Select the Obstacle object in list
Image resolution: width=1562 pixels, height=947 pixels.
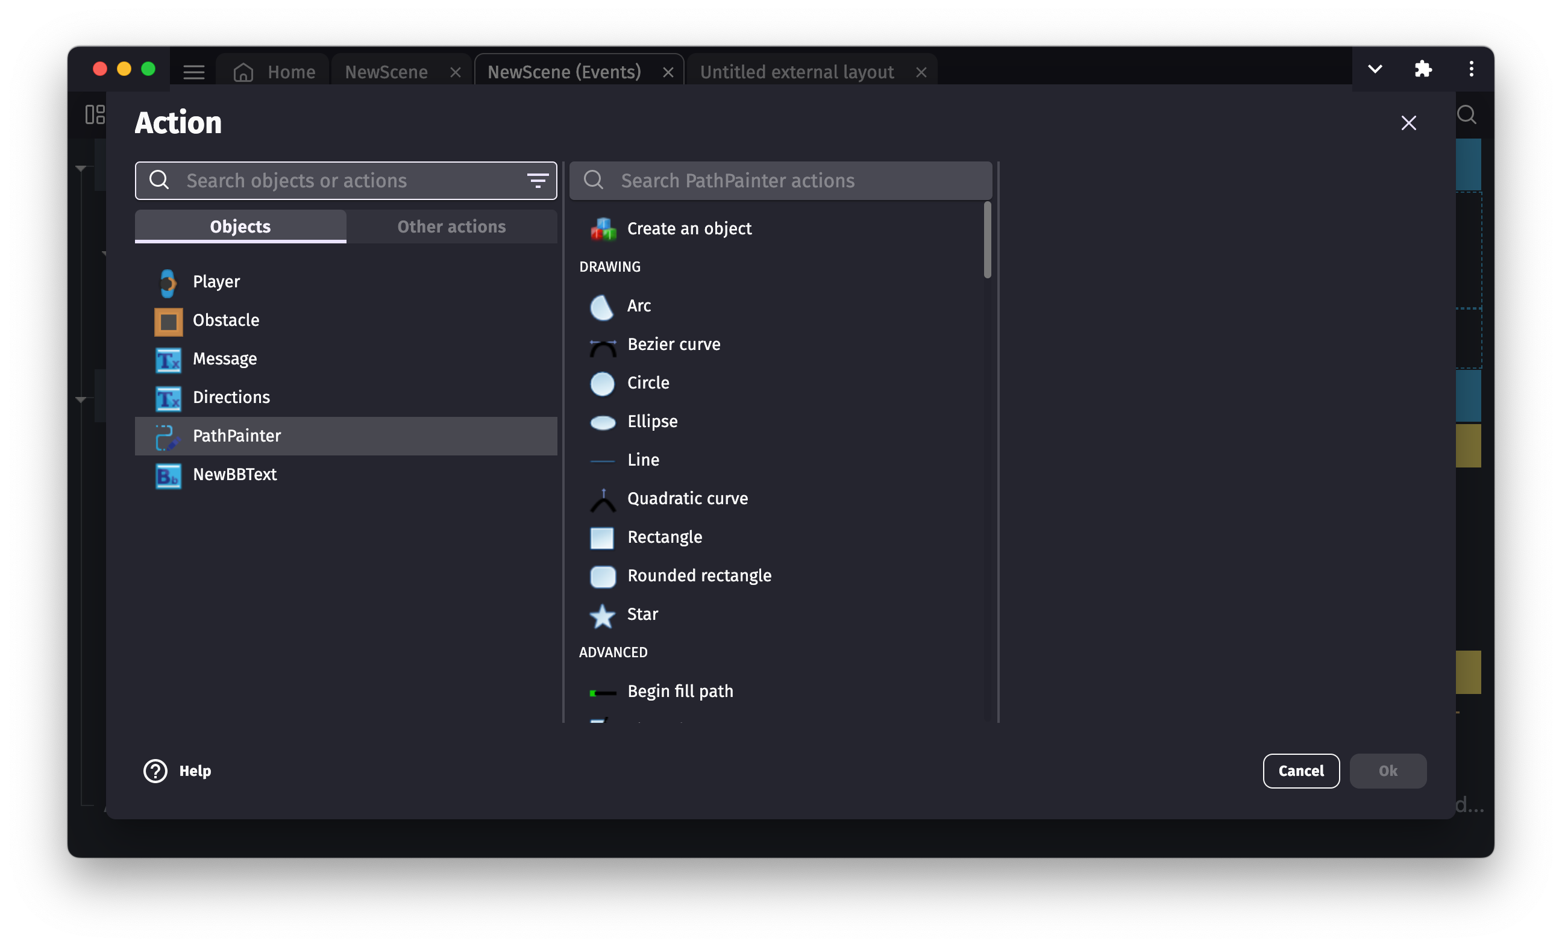tap(225, 320)
